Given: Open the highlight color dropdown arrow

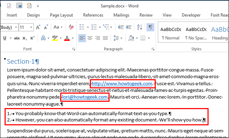Looking at the screenshot, I should pyautogui.click(x=61, y=38).
